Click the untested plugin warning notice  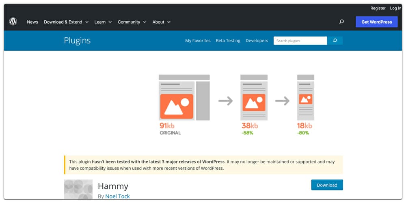click(203, 165)
